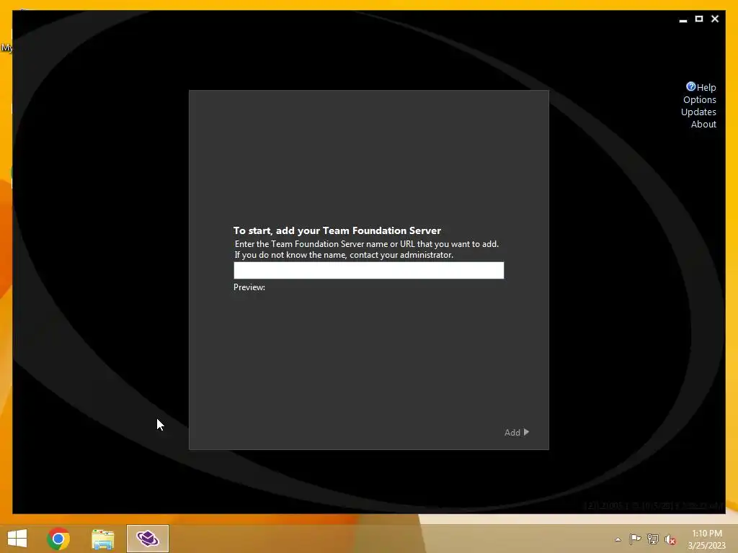Image resolution: width=738 pixels, height=553 pixels.
Task: Open File Explorer from the taskbar
Action: tap(102, 539)
